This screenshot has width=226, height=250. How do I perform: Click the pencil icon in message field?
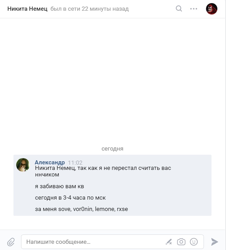pyautogui.click(x=169, y=242)
